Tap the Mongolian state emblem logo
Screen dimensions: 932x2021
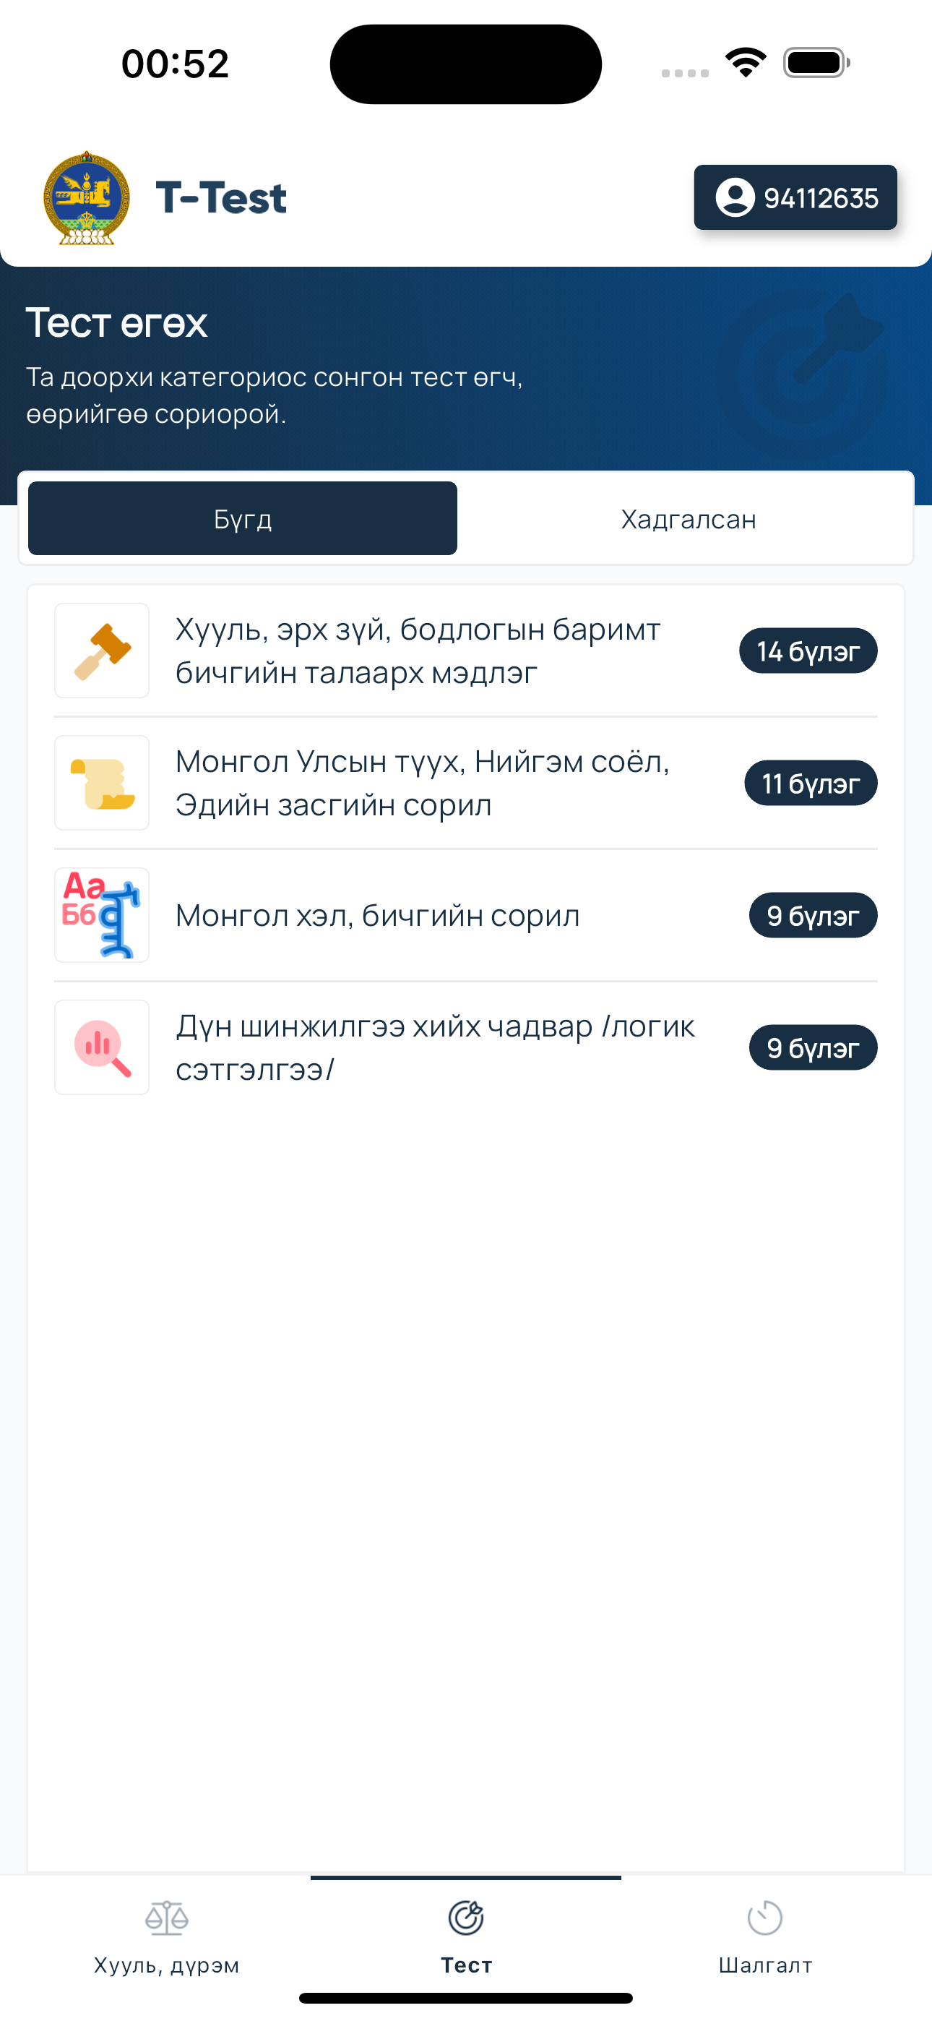point(86,198)
